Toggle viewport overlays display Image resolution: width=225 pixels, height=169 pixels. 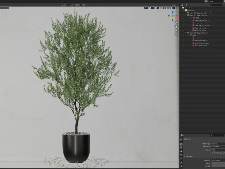tap(156, 8)
